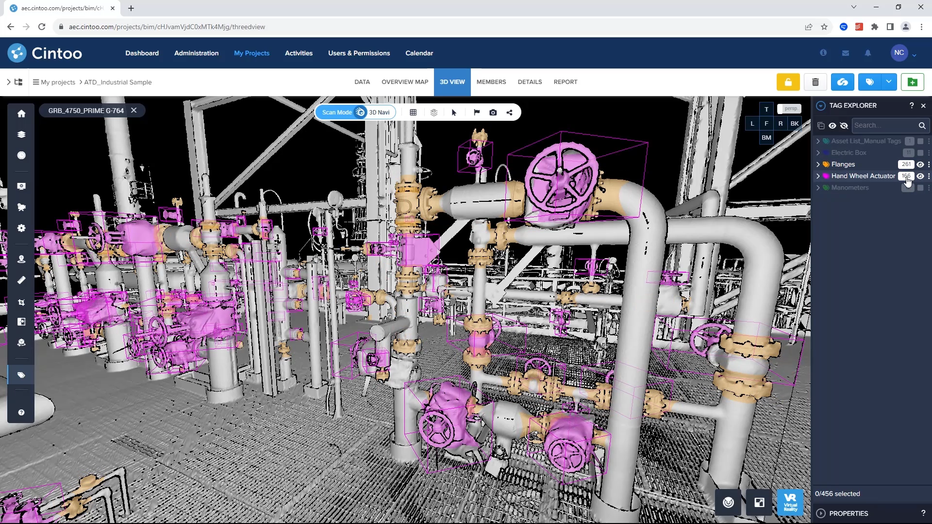The width and height of the screenshot is (932, 524).
Task: Open the DATA tab
Action: pos(362,82)
